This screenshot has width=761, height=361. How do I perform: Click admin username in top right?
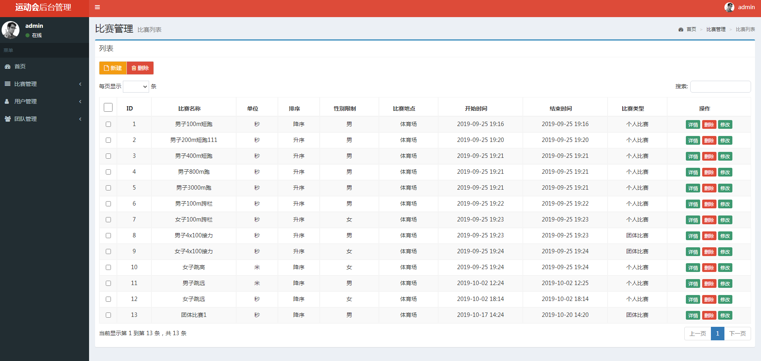pyautogui.click(x=746, y=7)
